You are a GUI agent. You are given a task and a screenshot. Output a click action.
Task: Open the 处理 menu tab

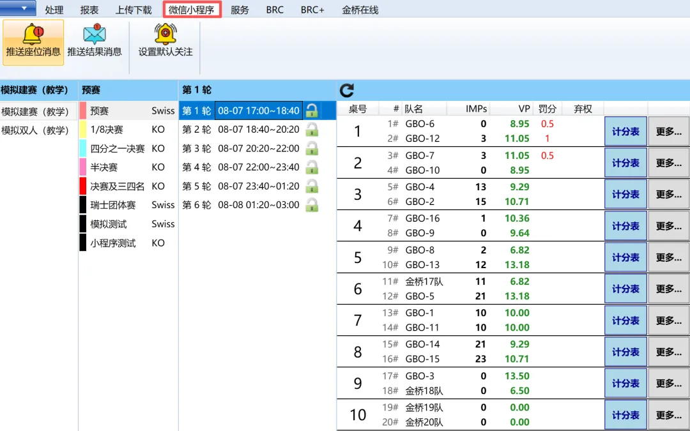tap(54, 10)
